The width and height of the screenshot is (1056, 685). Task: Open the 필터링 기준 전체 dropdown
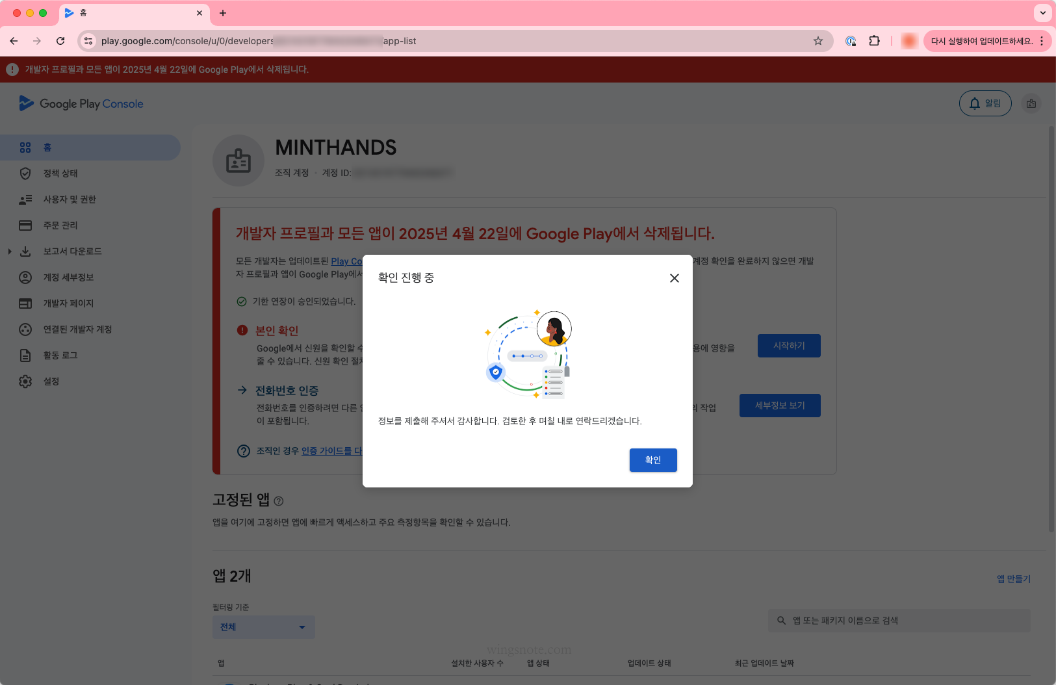(x=264, y=627)
